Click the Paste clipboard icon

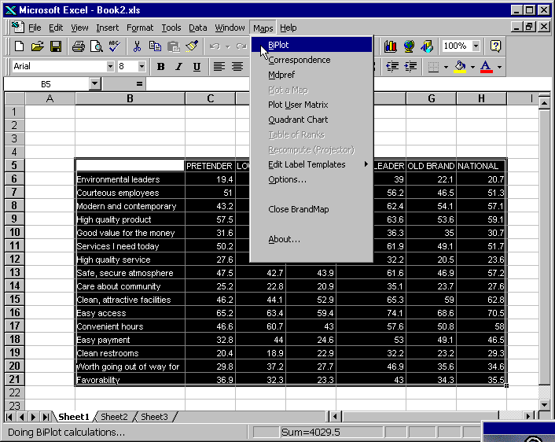pyautogui.click(x=173, y=46)
